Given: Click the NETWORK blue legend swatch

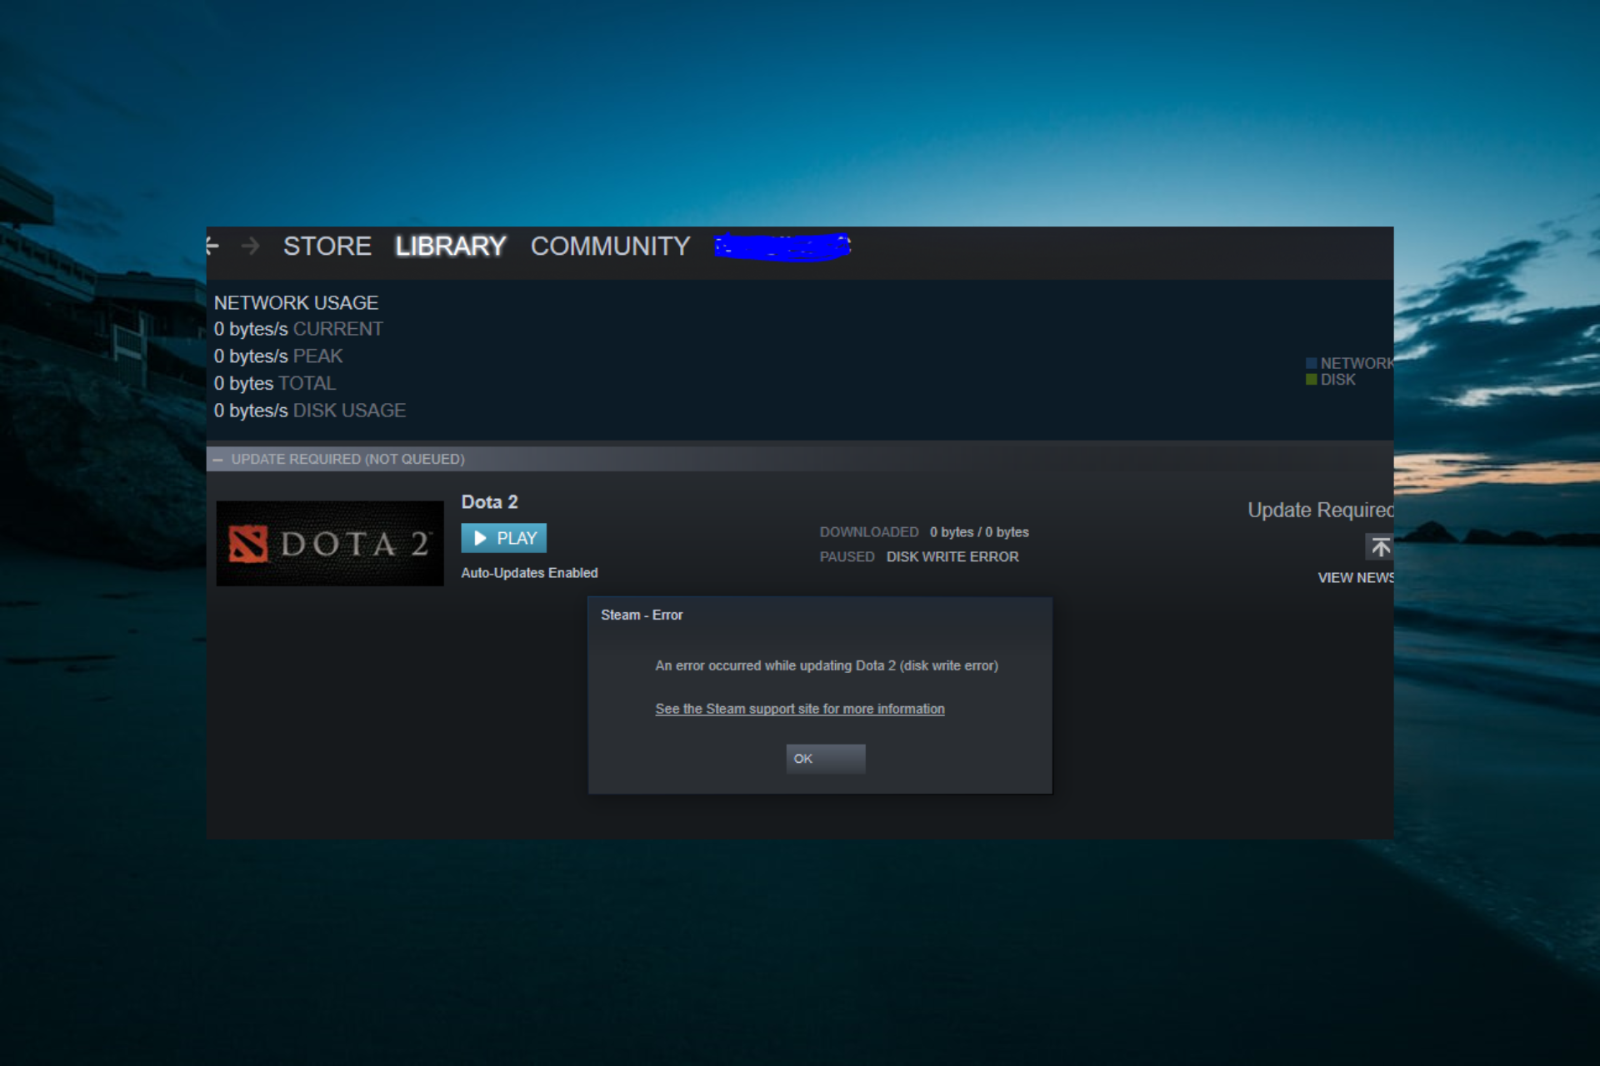Looking at the screenshot, I should pyautogui.click(x=1311, y=363).
